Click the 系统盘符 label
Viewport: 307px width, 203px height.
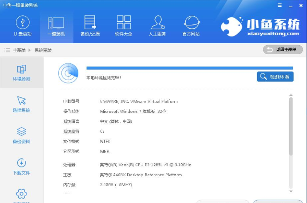[71, 131]
